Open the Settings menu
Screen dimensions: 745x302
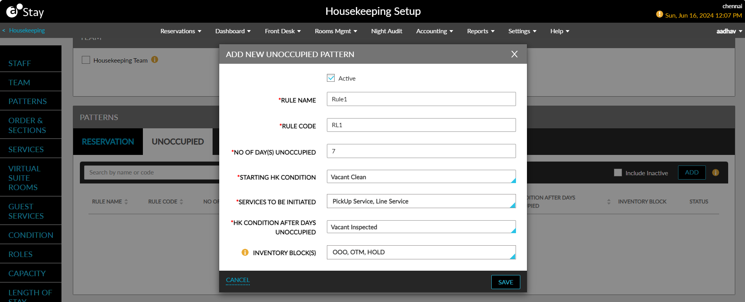click(x=522, y=31)
